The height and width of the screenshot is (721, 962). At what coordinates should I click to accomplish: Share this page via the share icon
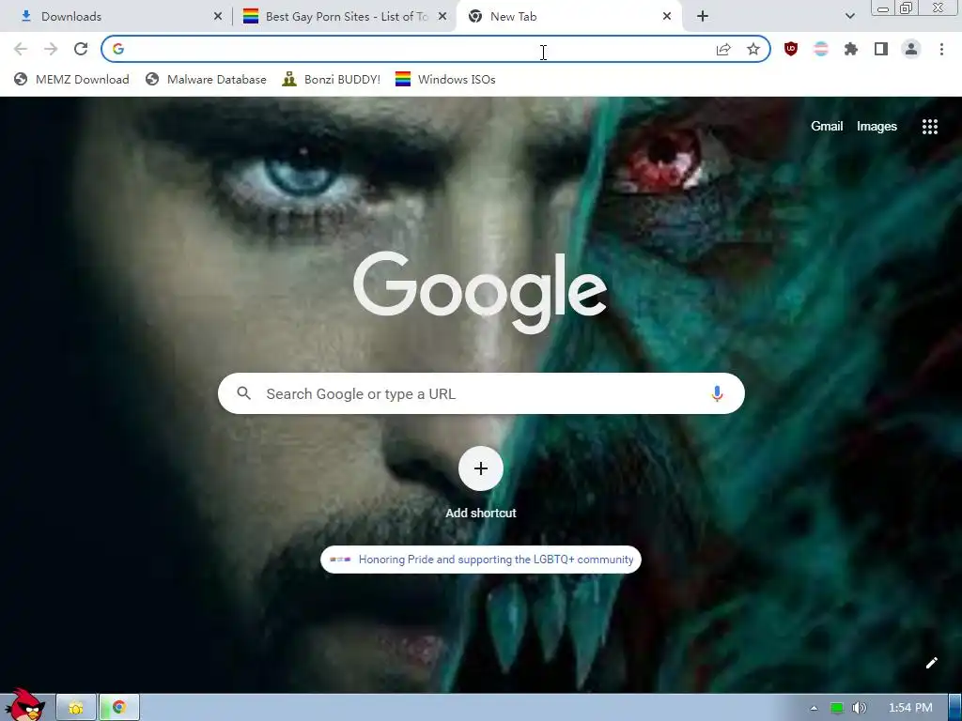point(723,49)
